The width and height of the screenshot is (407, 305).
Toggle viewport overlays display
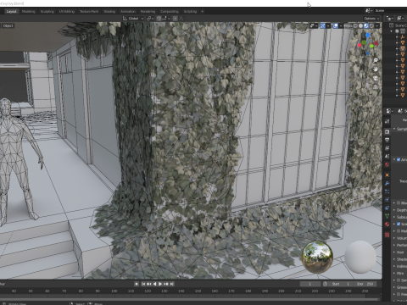click(336, 25)
